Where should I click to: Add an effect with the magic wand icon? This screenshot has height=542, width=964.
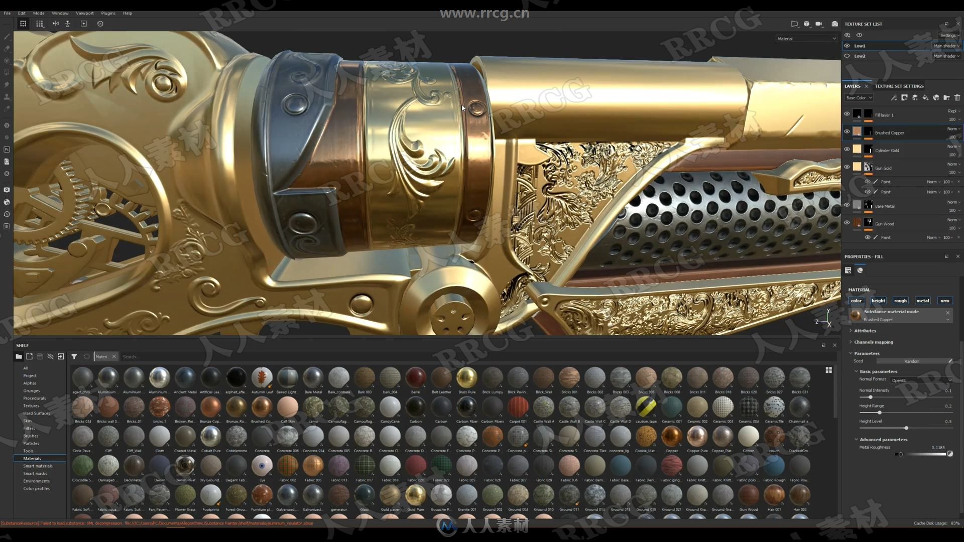(894, 98)
